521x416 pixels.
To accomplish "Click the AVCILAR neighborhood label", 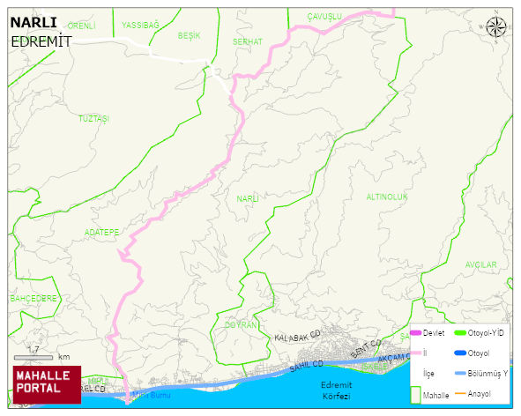I will [480, 264].
